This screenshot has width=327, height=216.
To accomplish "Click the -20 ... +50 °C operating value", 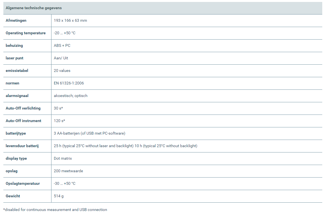I will 65,33.
